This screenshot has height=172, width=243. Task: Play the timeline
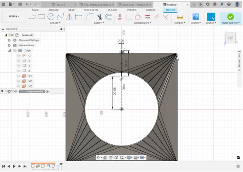[x=14, y=166]
